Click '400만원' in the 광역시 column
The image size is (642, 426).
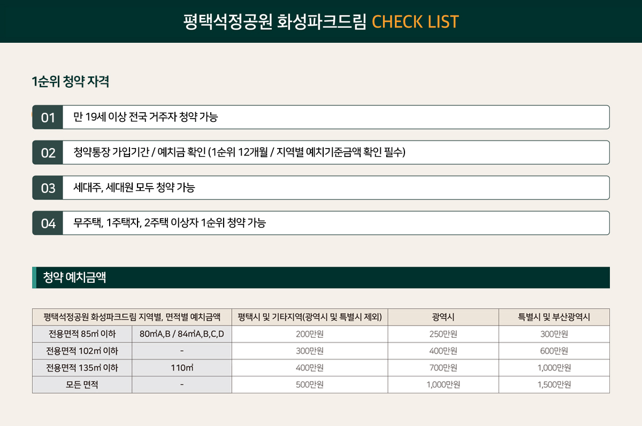coord(444,351)
